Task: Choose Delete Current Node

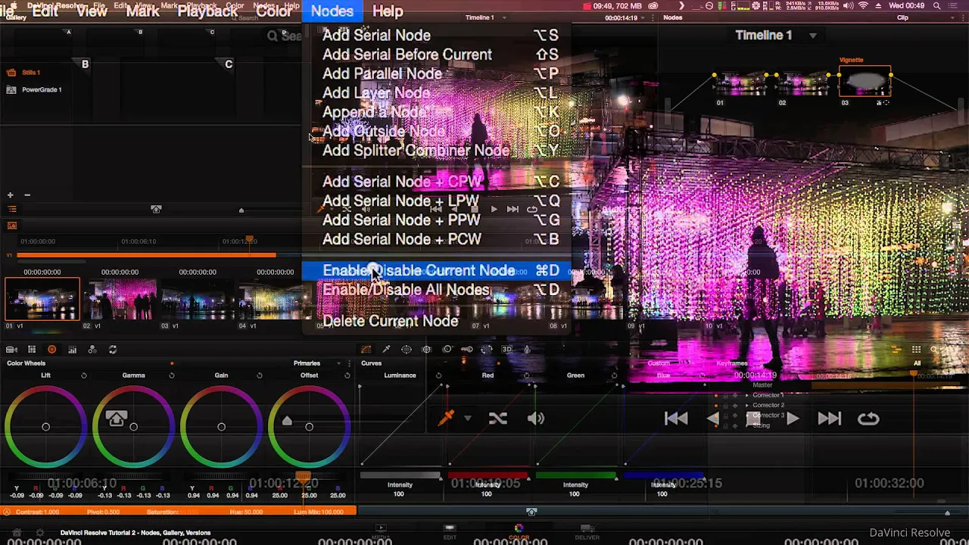Action: point(436,321)
